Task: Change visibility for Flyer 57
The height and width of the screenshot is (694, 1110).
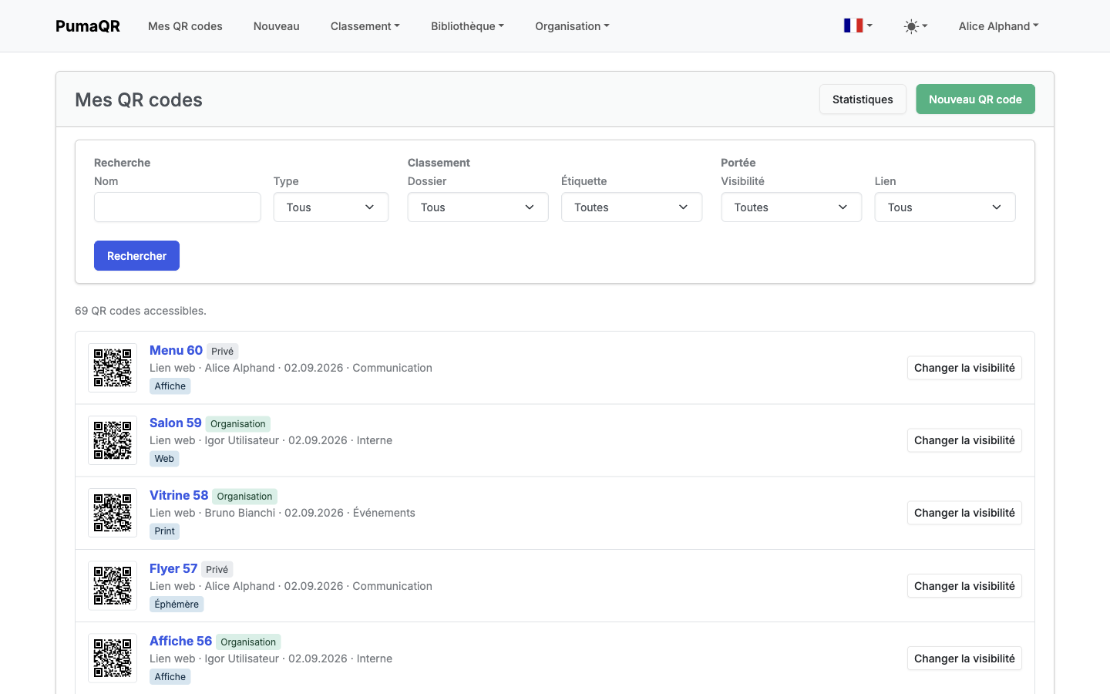Action: (964, 586)
